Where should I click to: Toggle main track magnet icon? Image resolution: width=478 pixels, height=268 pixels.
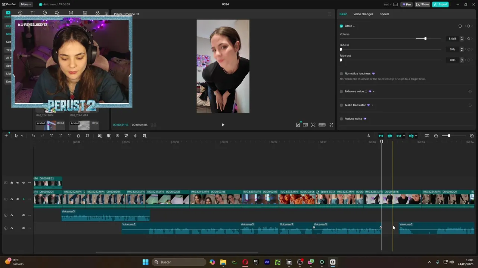point(381,136)
